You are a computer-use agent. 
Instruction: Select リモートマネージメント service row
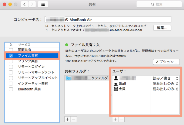click(x=32, y=72)
